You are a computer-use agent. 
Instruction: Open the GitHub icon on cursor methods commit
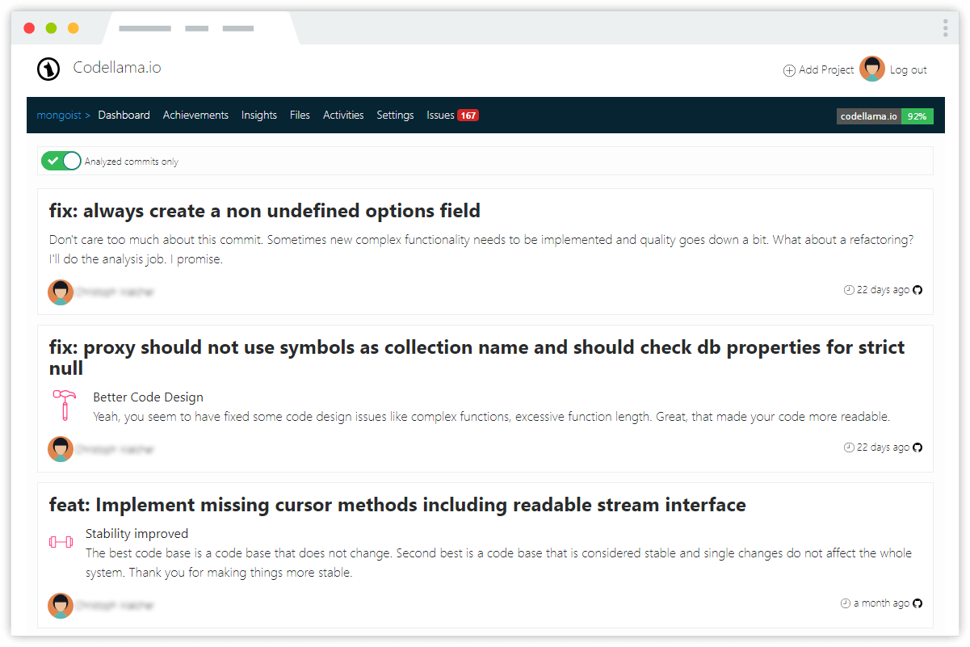click(x=918, y=603)
